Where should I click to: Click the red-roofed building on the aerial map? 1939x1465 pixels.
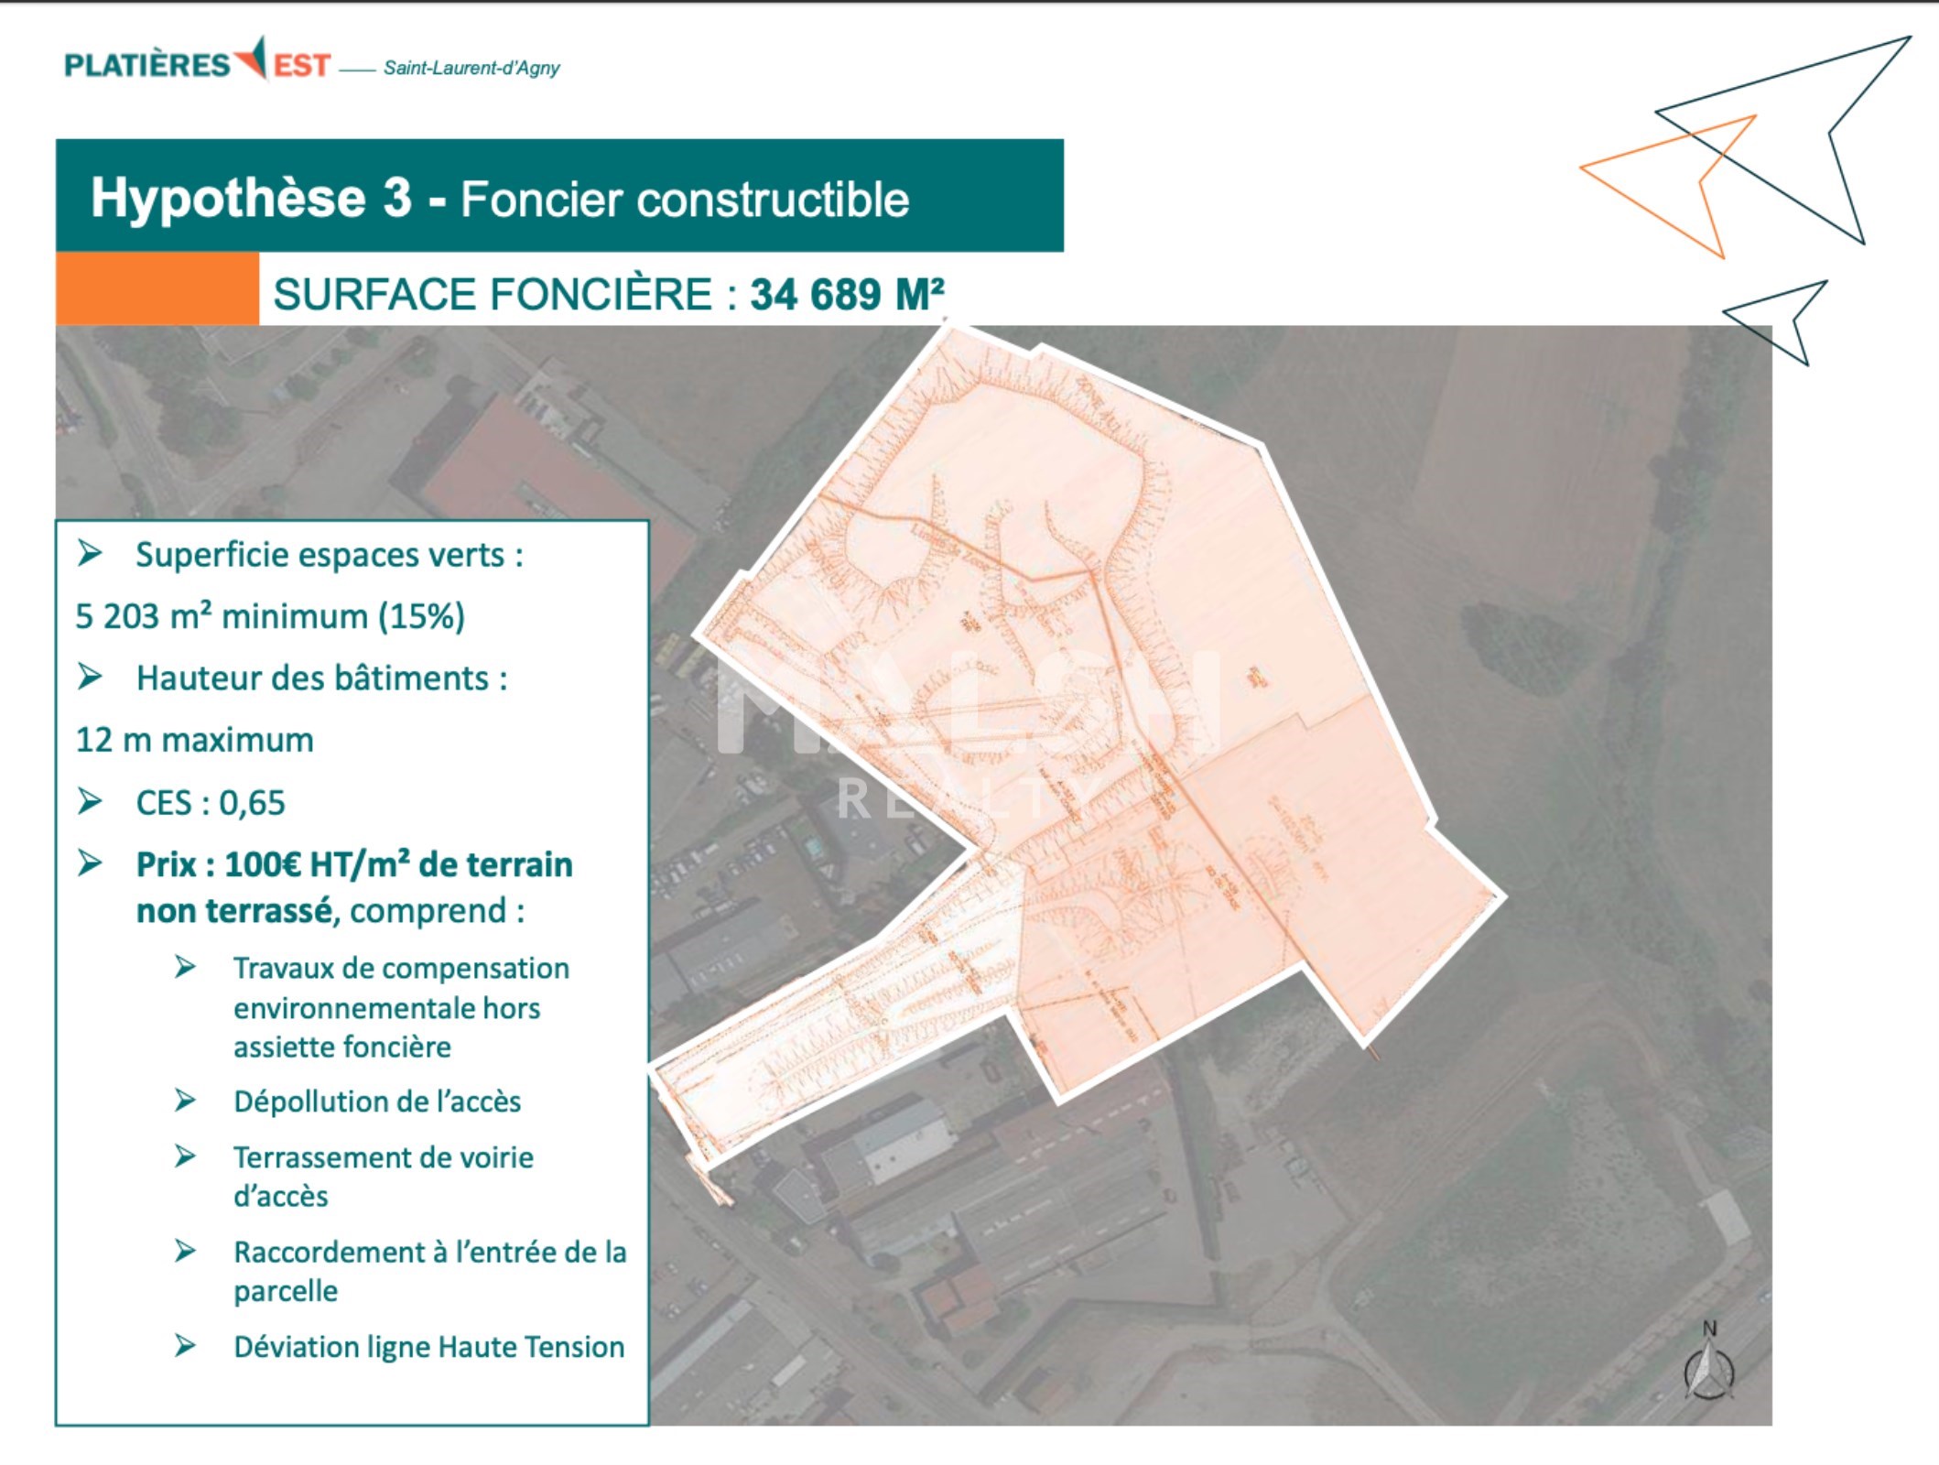coord(522,467)
